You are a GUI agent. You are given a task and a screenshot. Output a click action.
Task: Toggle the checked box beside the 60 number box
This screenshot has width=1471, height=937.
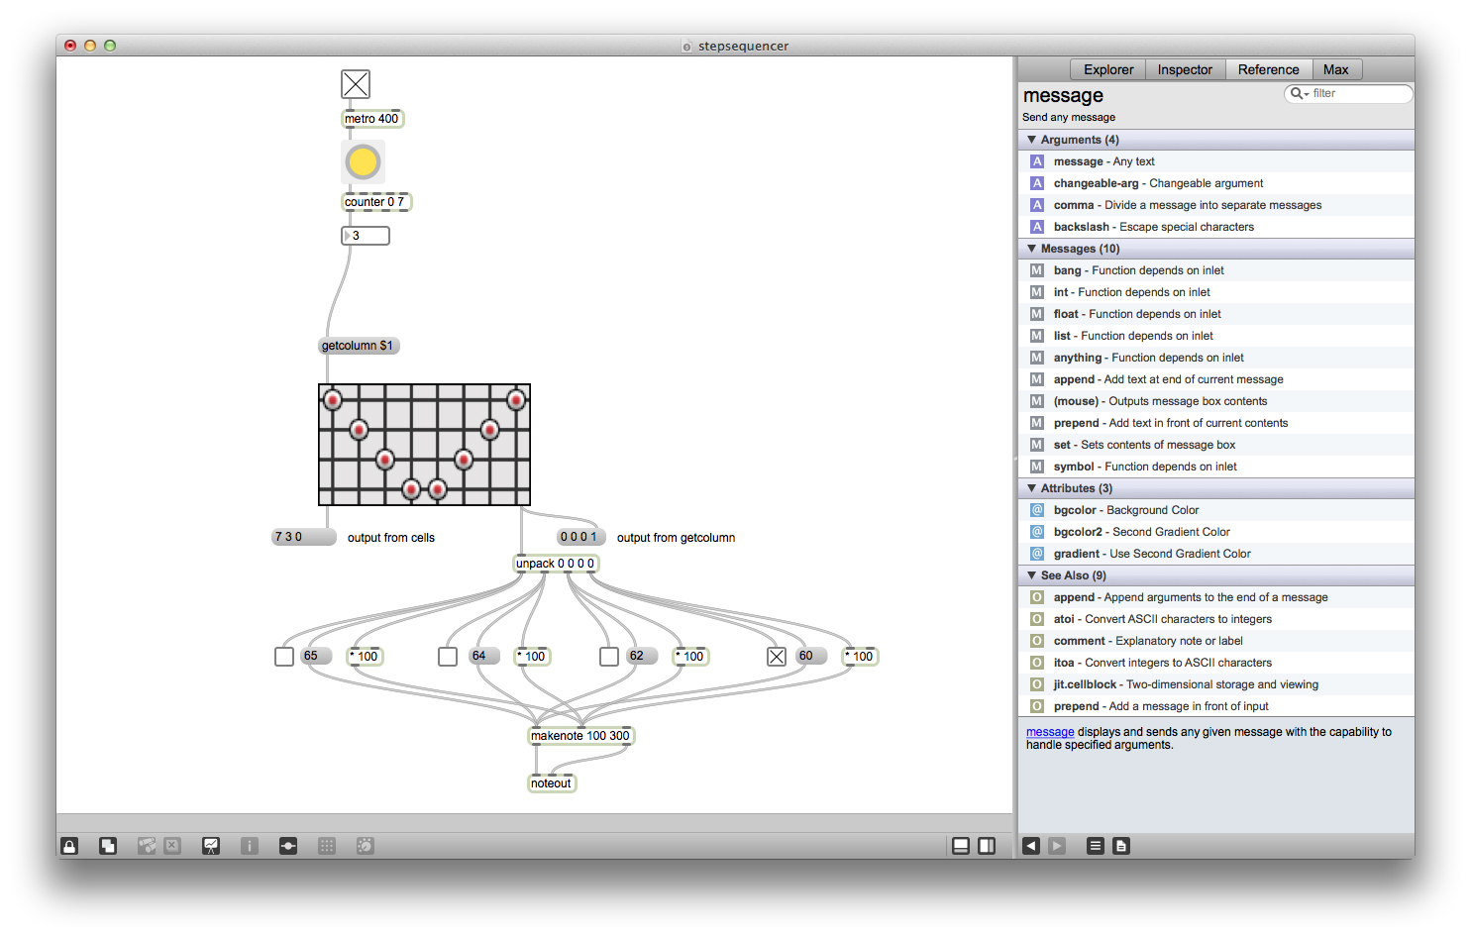tap(776, 656)
